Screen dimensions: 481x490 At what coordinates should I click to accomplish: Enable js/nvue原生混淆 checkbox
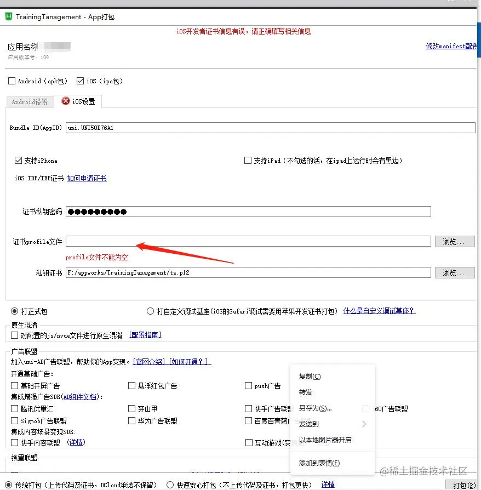point(14,335)
